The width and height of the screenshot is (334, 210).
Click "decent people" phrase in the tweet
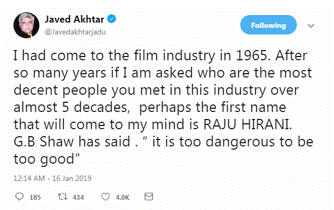tap(60, 90)
